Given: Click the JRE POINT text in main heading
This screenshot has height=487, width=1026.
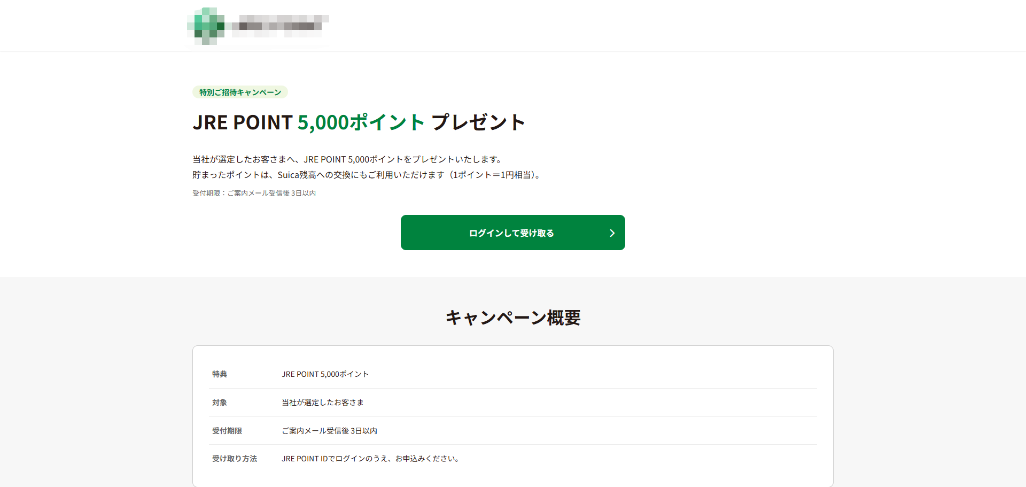Looking at the screenshot, I should tap(243, 122).
